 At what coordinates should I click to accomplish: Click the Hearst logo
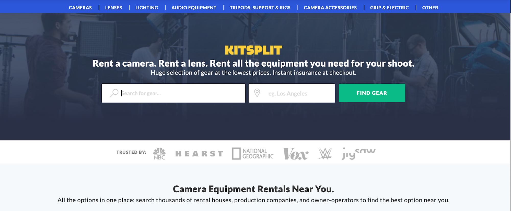point(199,154)
